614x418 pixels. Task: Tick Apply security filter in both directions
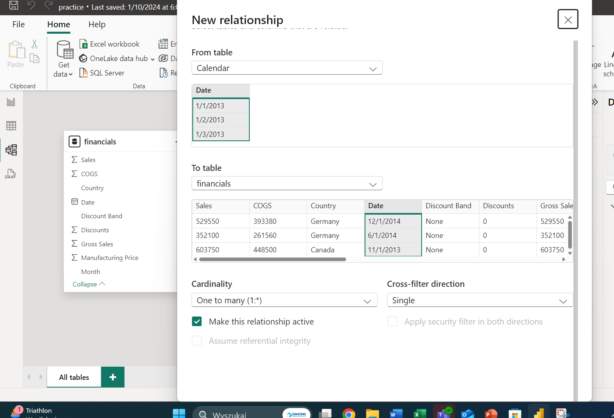pos(392,322)
